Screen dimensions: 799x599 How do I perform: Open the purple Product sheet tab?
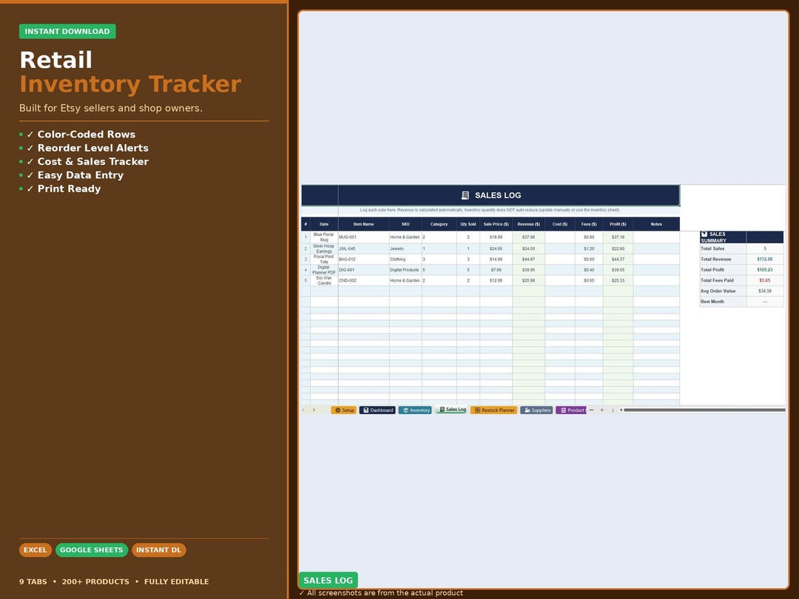[571, 410]
